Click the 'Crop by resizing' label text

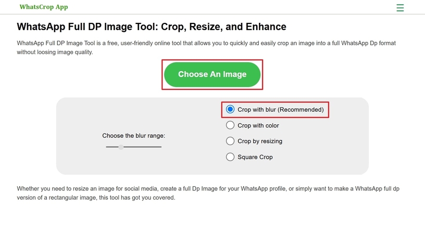(x=260, y=141)
